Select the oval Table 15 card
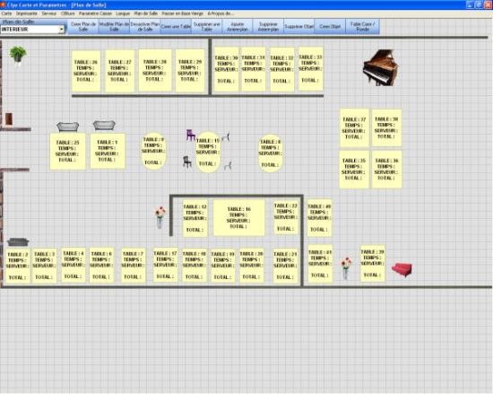Image resolution: width=493 pixels, height=394 pixels. point(207,152)
